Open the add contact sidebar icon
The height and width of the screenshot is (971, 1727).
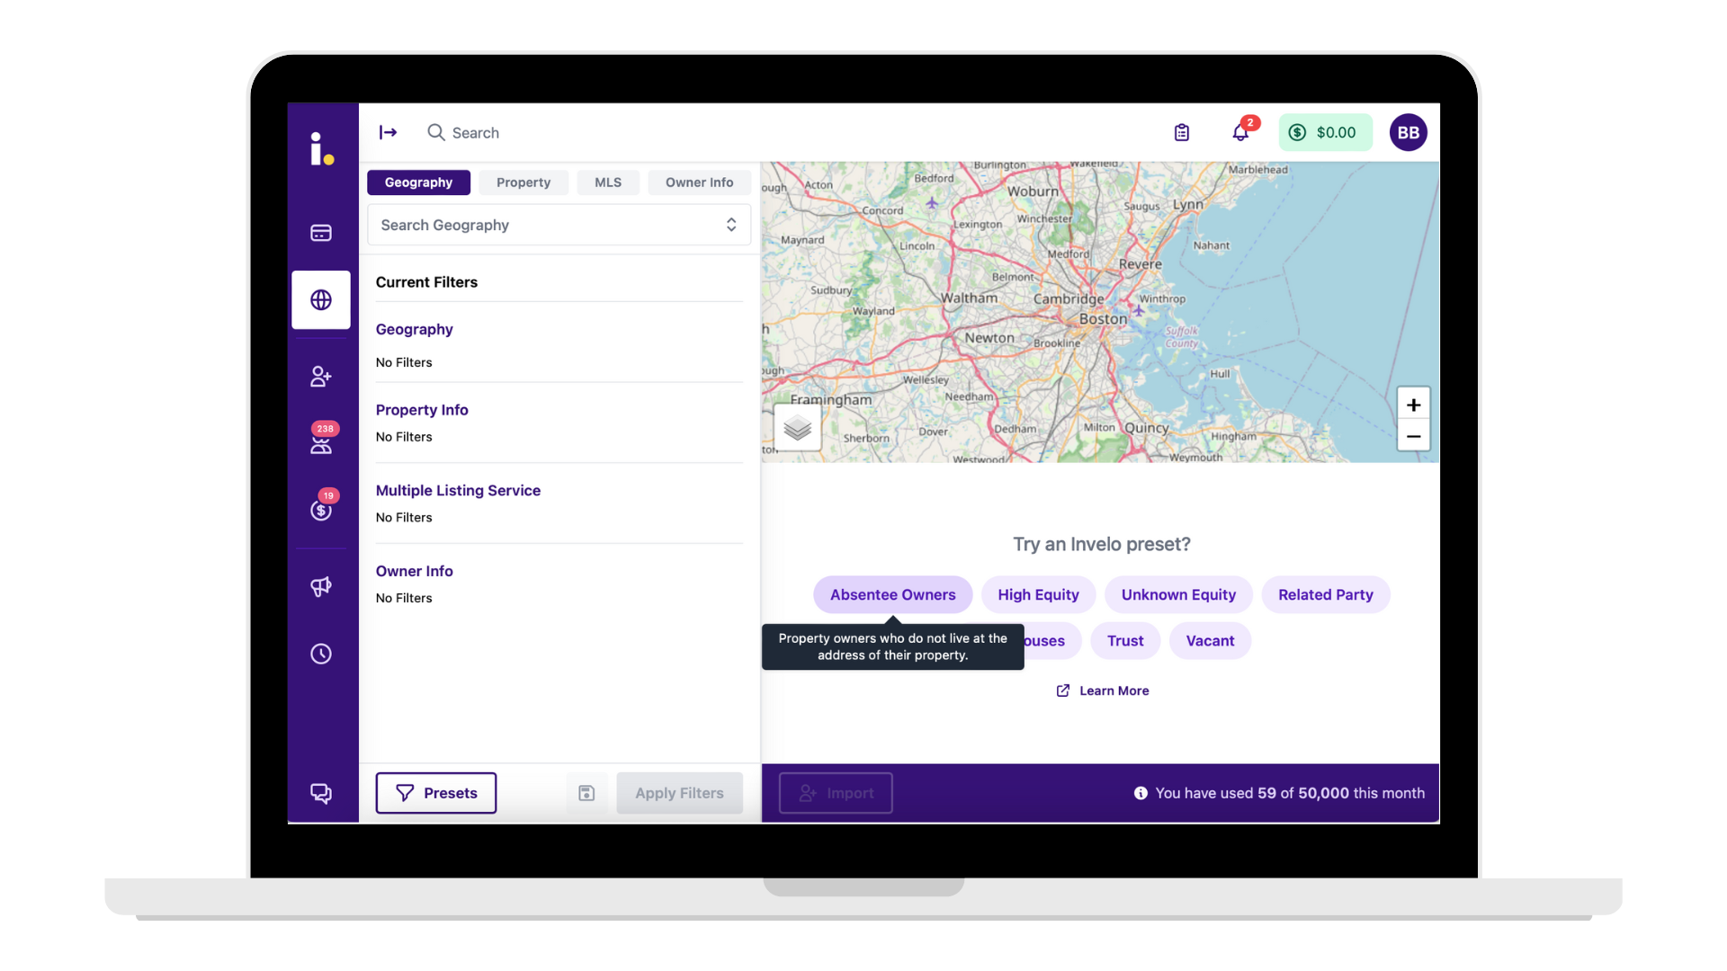point(321,376)
